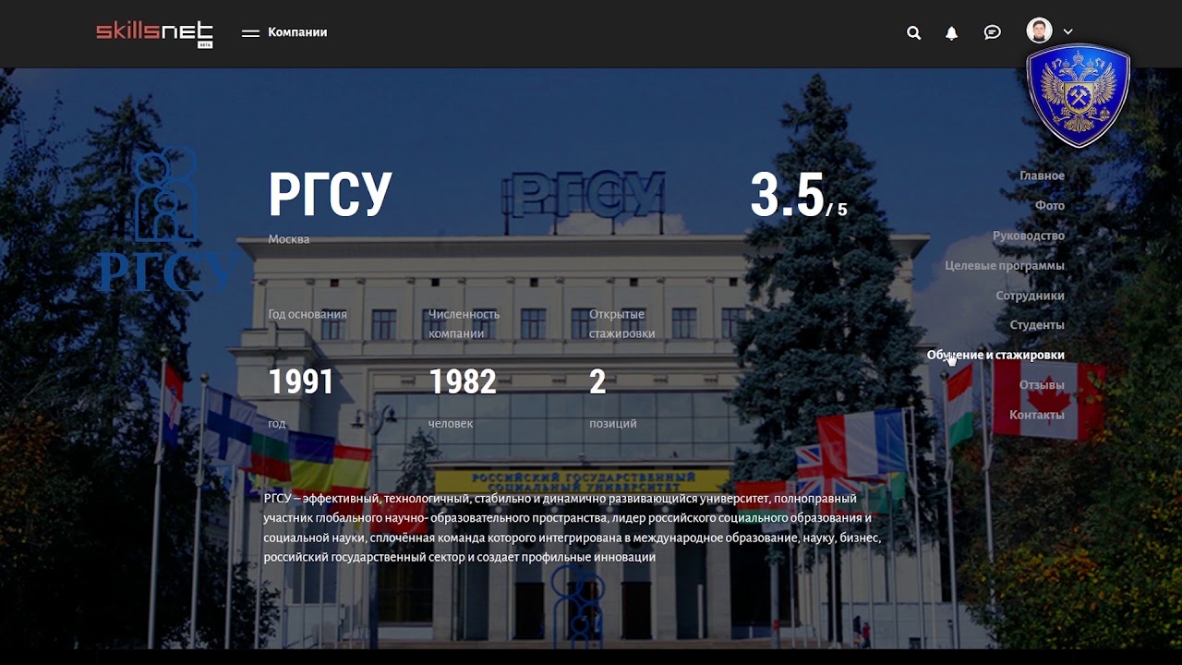Click the 3.5 rating score

[787, 195]
